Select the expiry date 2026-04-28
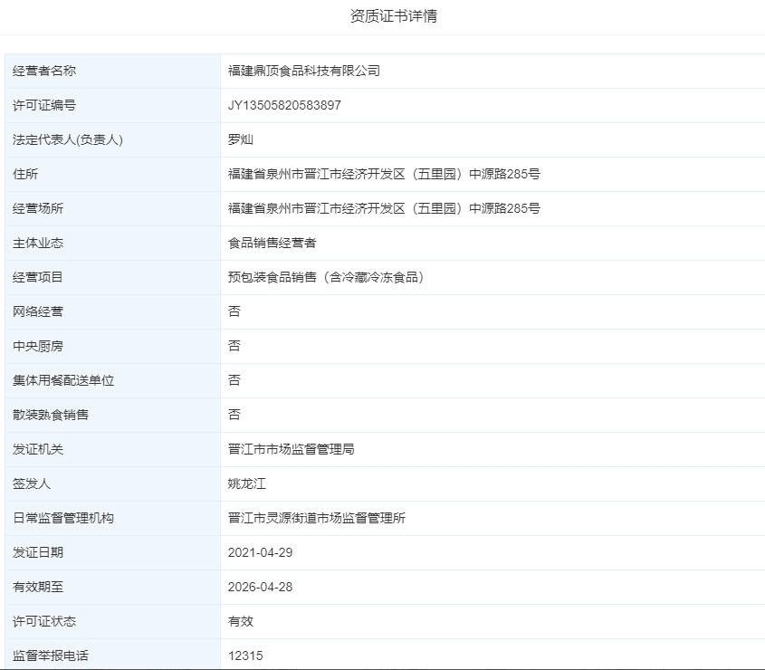This screenshot has width=765, height=670. click(260, 587)
